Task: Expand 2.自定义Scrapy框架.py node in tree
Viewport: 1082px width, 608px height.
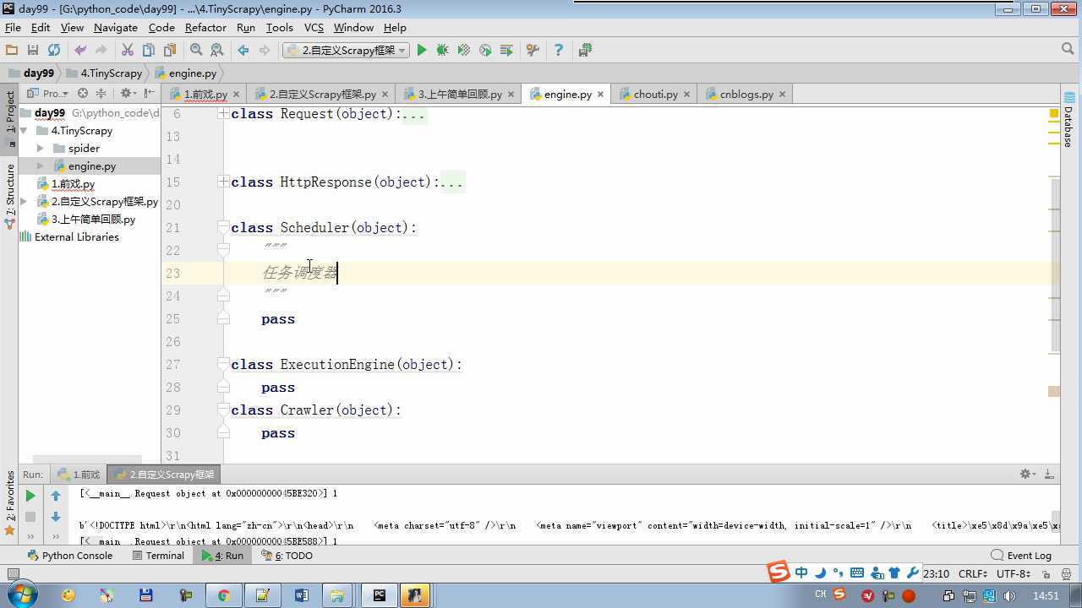Action: (x=24, y=202)
